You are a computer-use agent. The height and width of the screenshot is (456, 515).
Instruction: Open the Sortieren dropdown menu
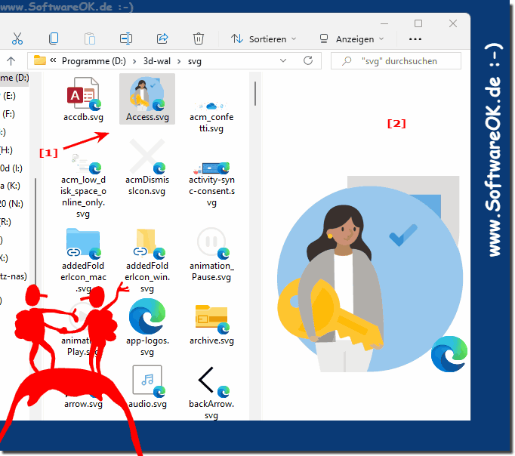coord(264,39)
